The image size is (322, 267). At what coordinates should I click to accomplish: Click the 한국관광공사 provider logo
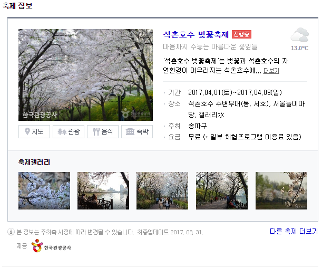[51, 245]
